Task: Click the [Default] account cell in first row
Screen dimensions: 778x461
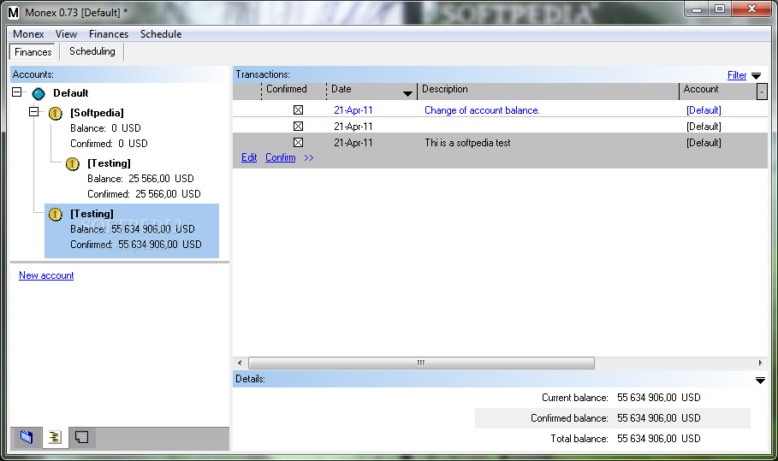Action: coord(704,110)
